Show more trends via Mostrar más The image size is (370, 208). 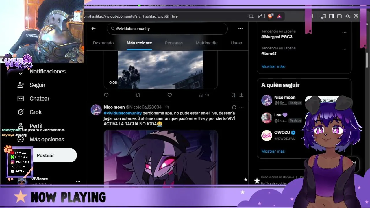click(x=273, y=66)
